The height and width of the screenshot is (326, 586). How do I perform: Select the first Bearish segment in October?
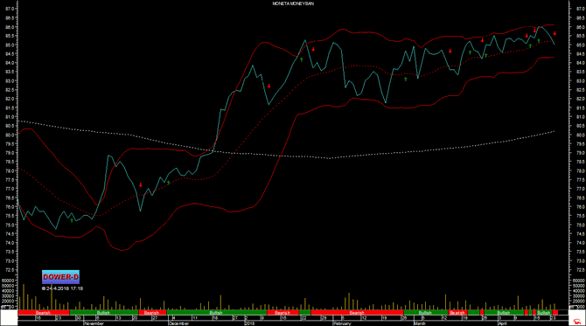[44, 313]
